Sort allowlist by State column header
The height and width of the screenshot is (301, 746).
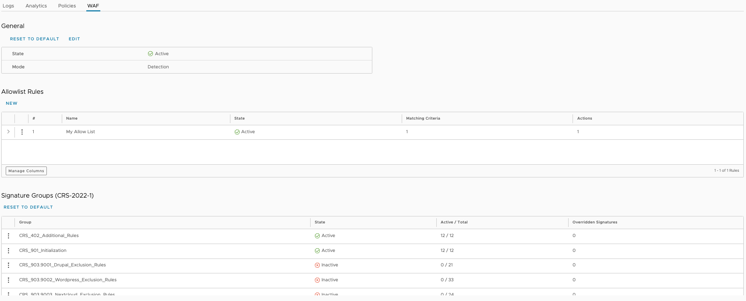(x=240, y=118)
